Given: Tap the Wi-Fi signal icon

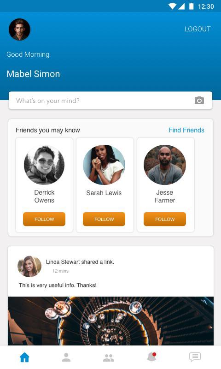Looking at the screenshot, I should 172,6.
